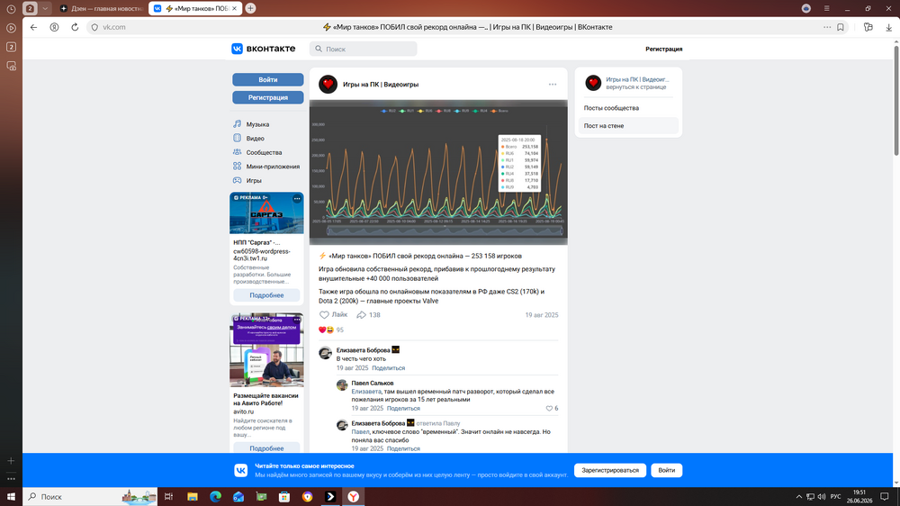Click the VKontakte logo in the header
This screenshot has height=506, width=900.
264,49
